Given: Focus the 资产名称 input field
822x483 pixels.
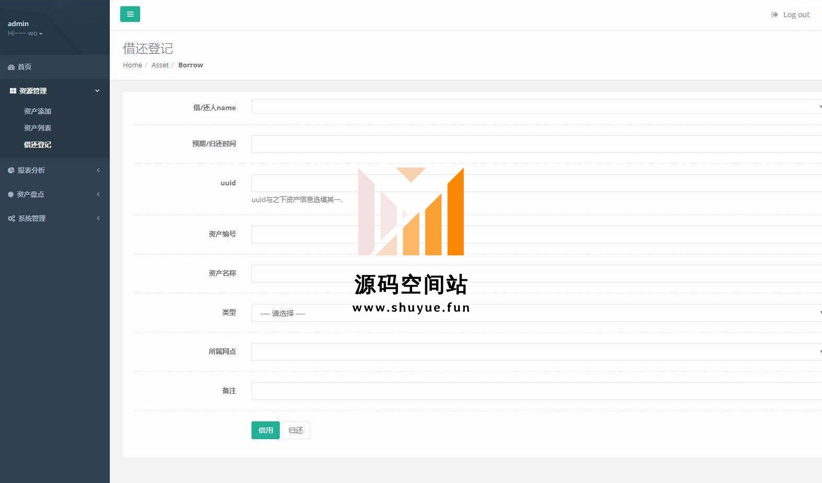Looking at the screenshot, I should (536, 274).
